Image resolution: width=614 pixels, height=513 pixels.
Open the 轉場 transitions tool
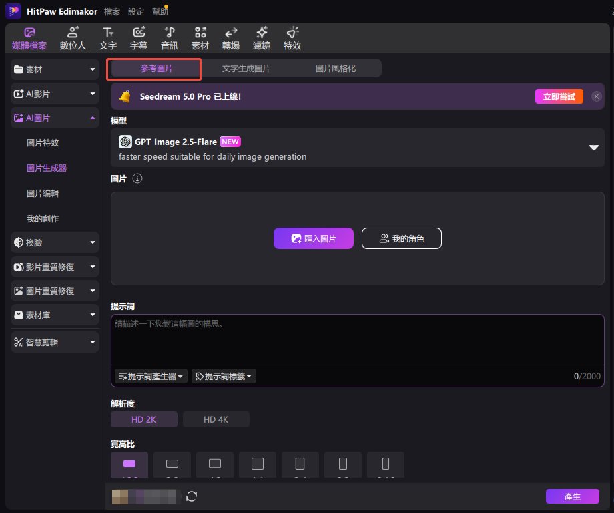[x=231, y=39]
